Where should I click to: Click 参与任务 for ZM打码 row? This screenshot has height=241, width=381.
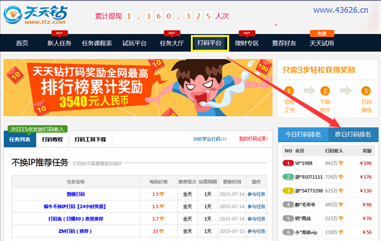pyautogui.click(x=257, y=231)
